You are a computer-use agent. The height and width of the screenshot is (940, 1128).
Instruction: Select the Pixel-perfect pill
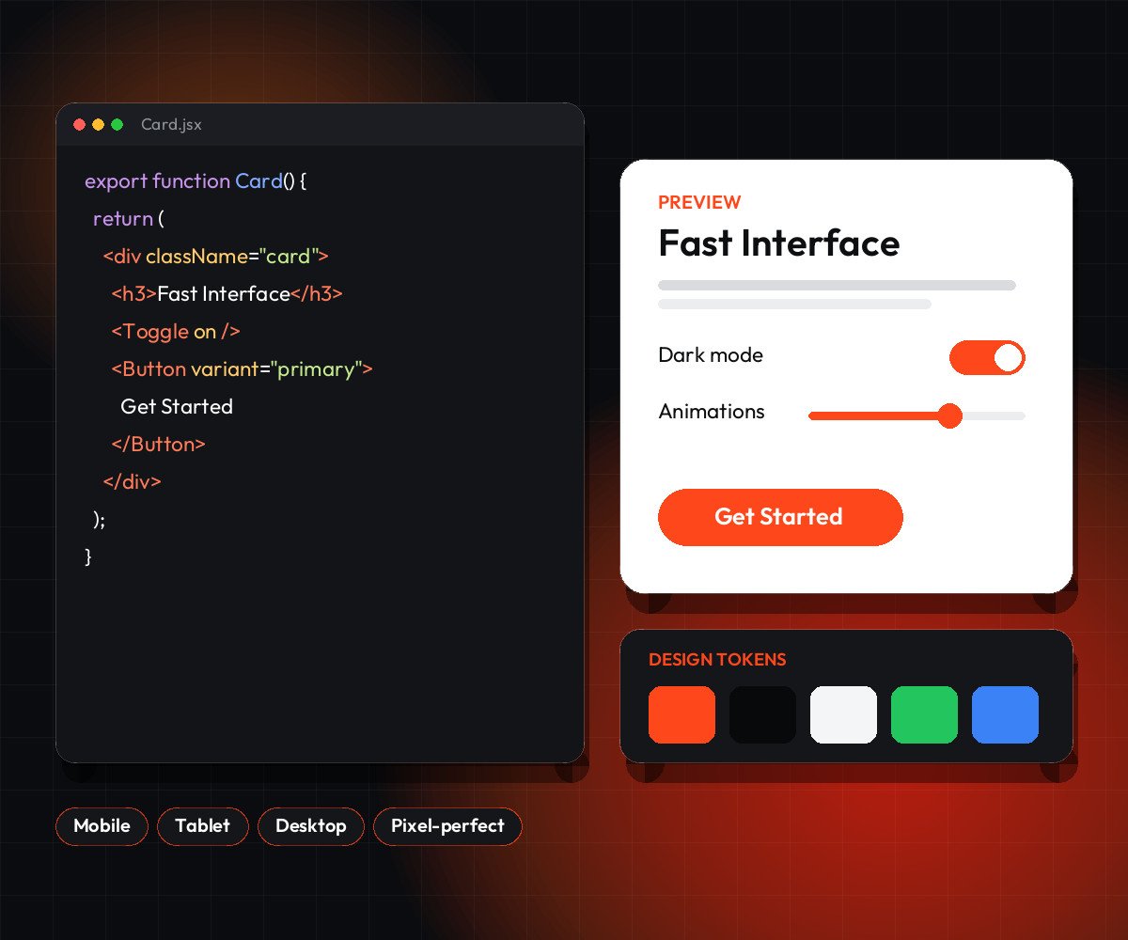tap(447, 826)
